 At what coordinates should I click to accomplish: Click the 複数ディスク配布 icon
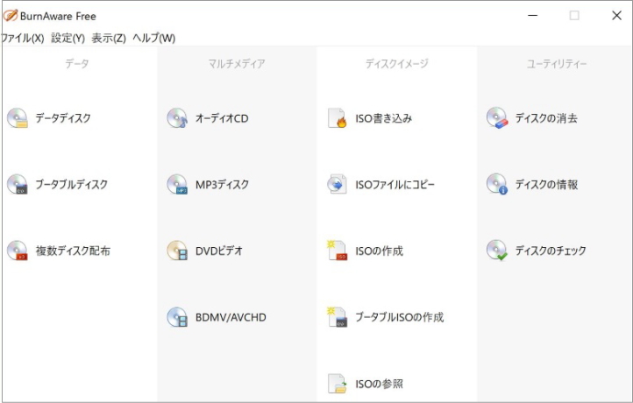18,251
